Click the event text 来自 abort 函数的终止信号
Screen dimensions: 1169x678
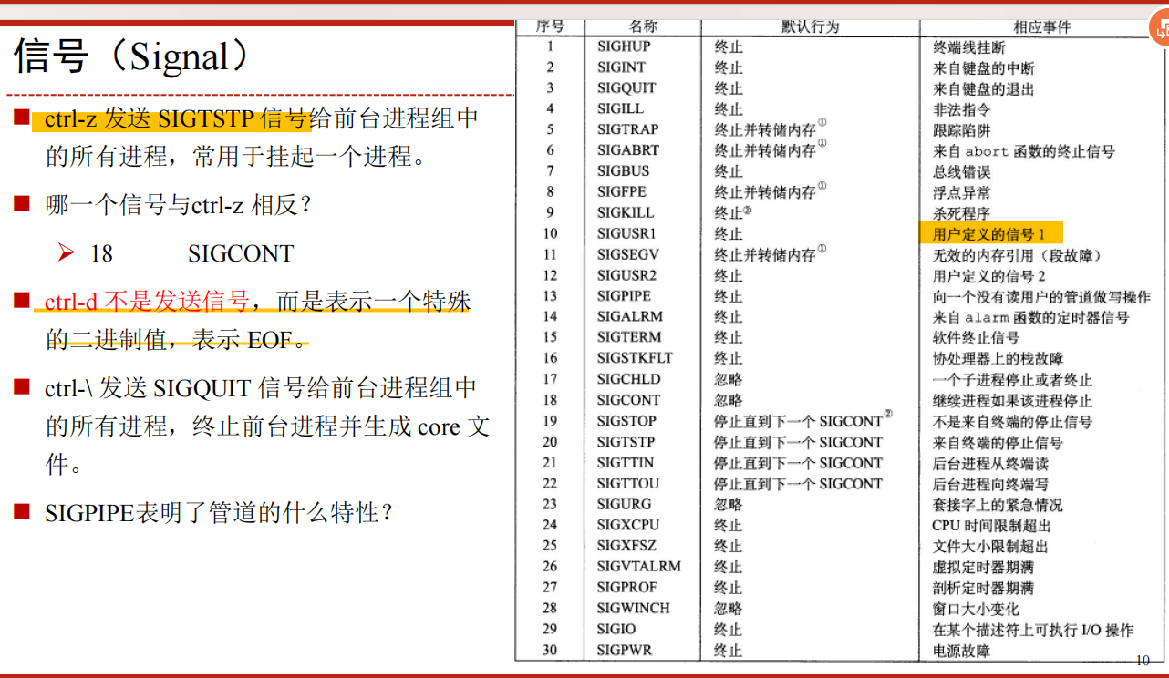click(1023, 151)
